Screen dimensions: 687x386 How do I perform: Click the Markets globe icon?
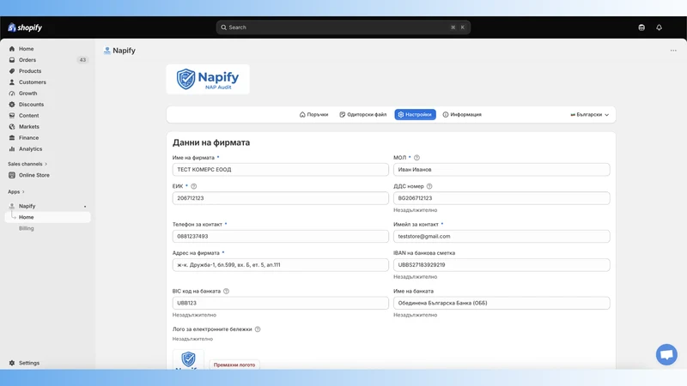point(12,126)
